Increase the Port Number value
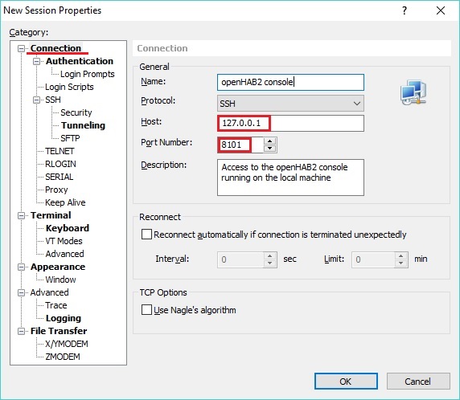 pos(269,141)
